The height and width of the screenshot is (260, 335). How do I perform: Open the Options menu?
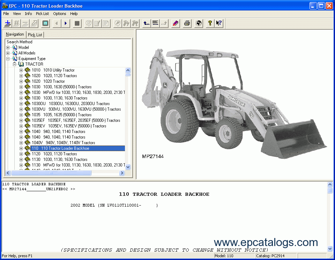(60, 14)
